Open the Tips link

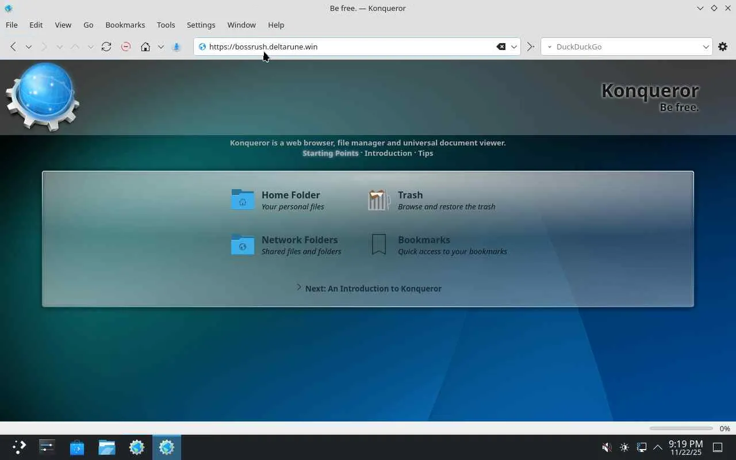coord(425,153)
